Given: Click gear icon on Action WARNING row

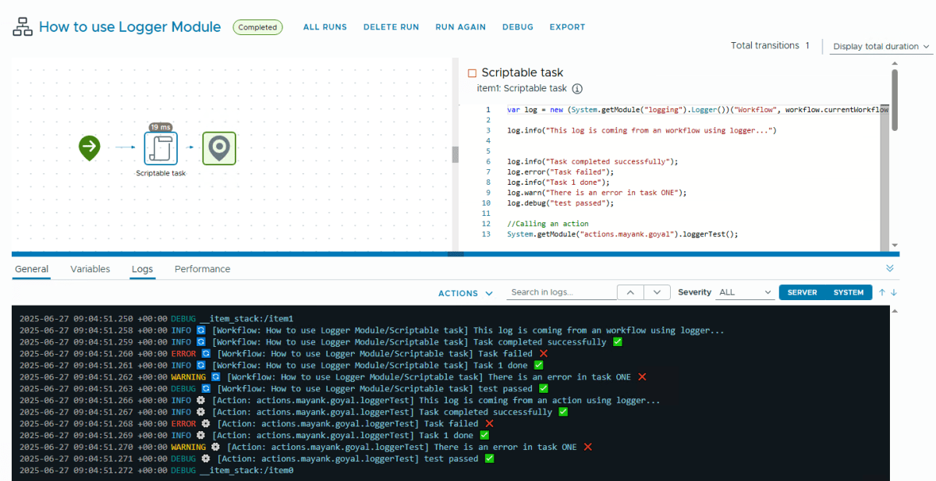Looking at the screenshot, I should coord(215,447).
